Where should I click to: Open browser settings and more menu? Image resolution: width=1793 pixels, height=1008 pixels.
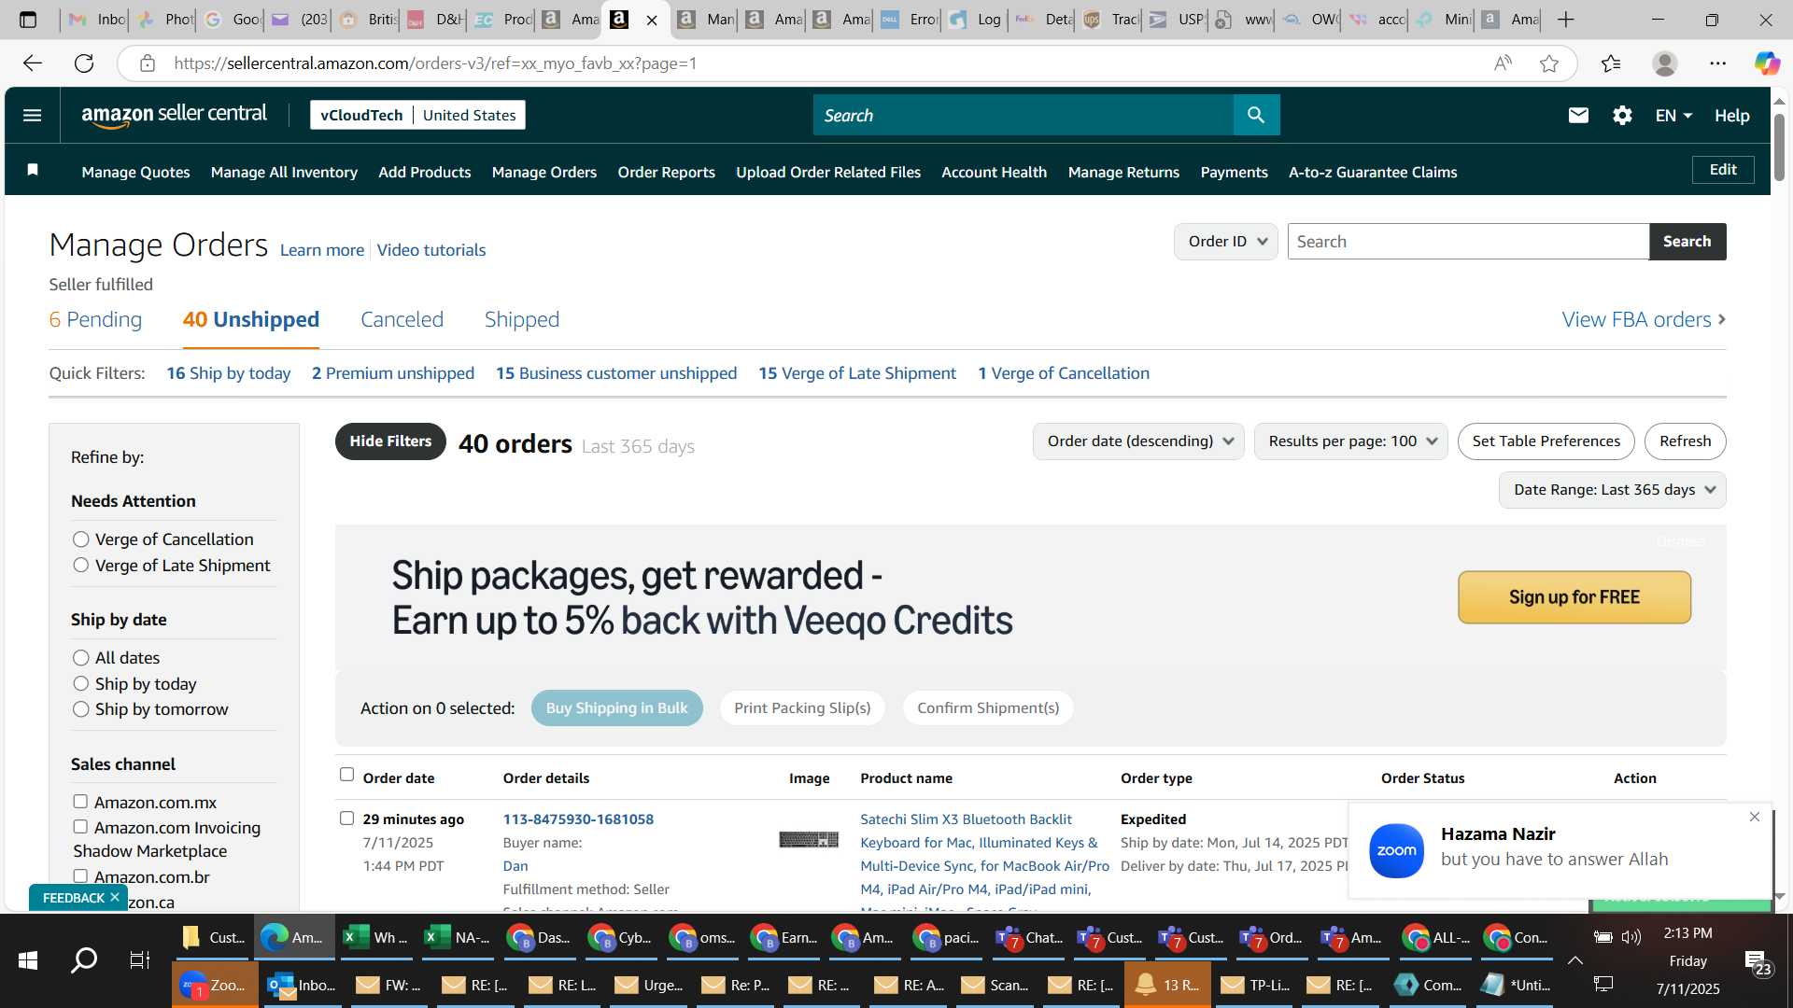pyautogui.click(x=1718, y=63)
